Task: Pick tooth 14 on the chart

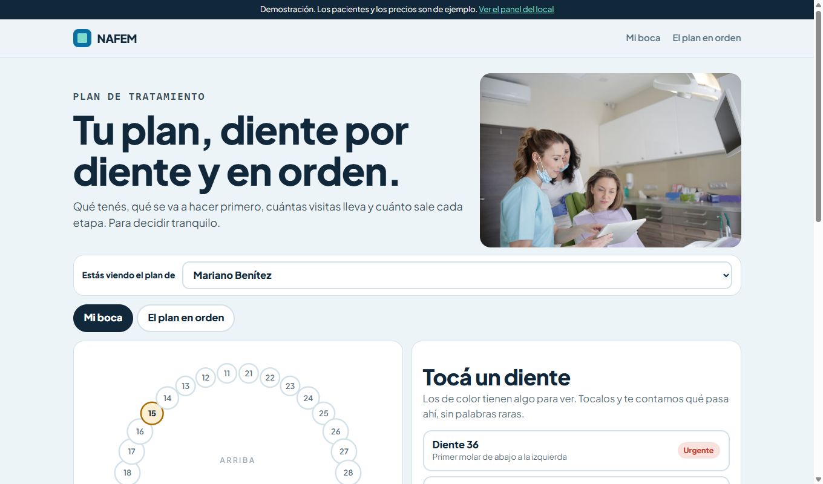Action: [168, 398]
